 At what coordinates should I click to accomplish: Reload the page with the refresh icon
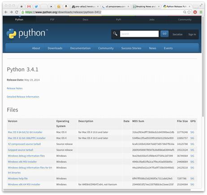click(x=17, y=12)
